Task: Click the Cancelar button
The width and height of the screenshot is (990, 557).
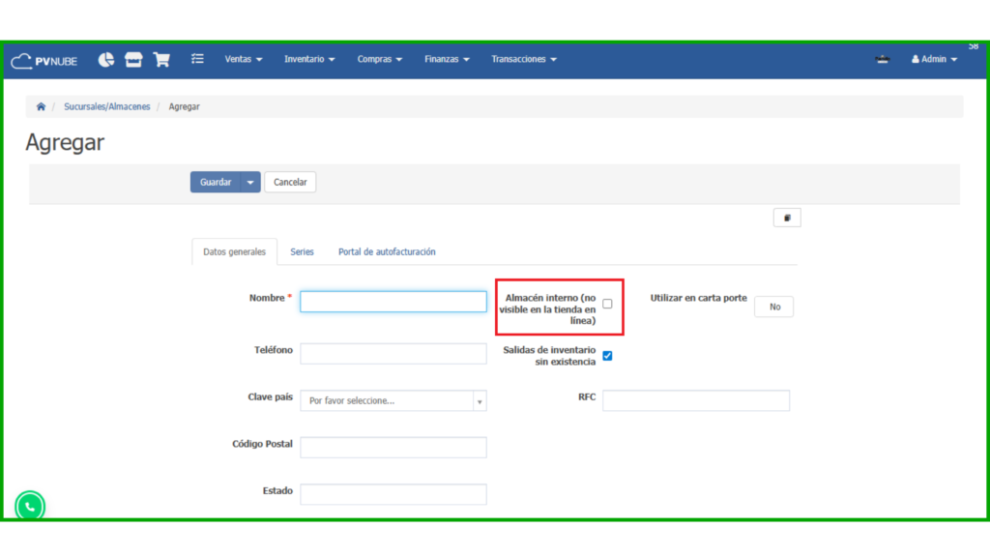Action: click(290, 182)
